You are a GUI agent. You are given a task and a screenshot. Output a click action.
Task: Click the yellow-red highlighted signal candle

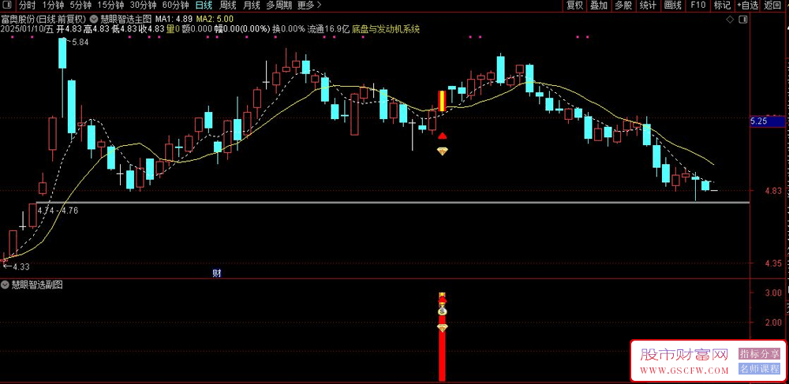click(443, 101)
